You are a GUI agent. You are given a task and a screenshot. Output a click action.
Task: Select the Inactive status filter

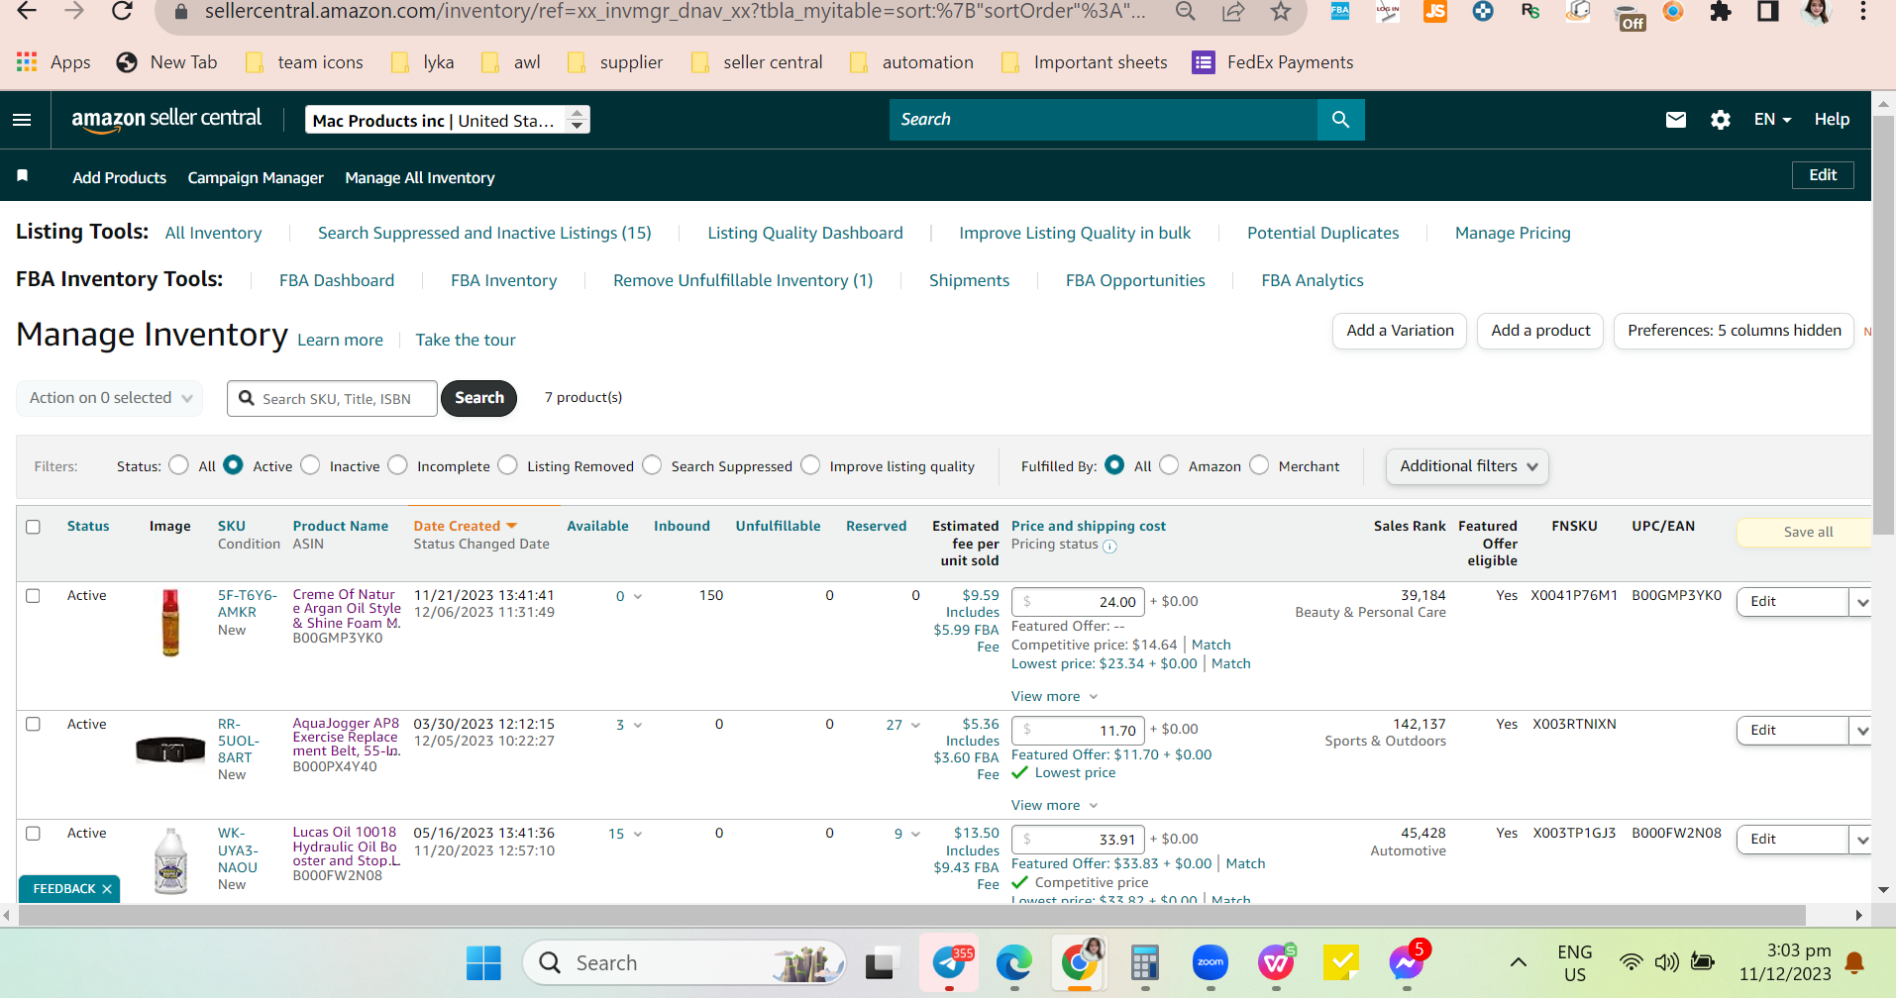310,465
